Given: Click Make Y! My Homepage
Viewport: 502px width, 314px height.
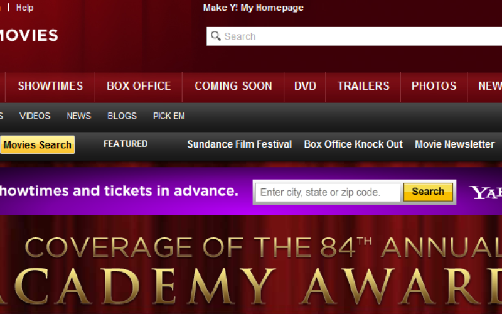Looking at the screenshot, I should click(x=253, y=8).
